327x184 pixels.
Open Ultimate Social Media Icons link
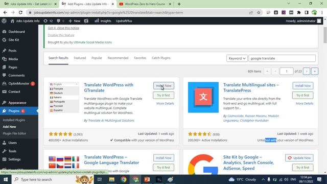coord(92,42)
